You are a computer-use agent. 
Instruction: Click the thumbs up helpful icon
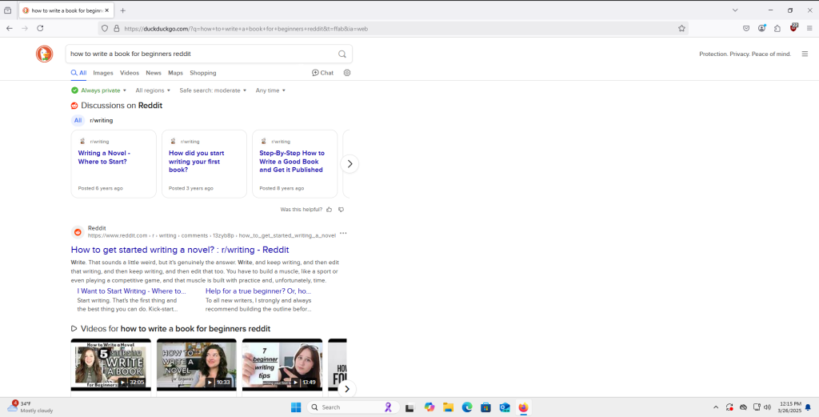[329, 210]
